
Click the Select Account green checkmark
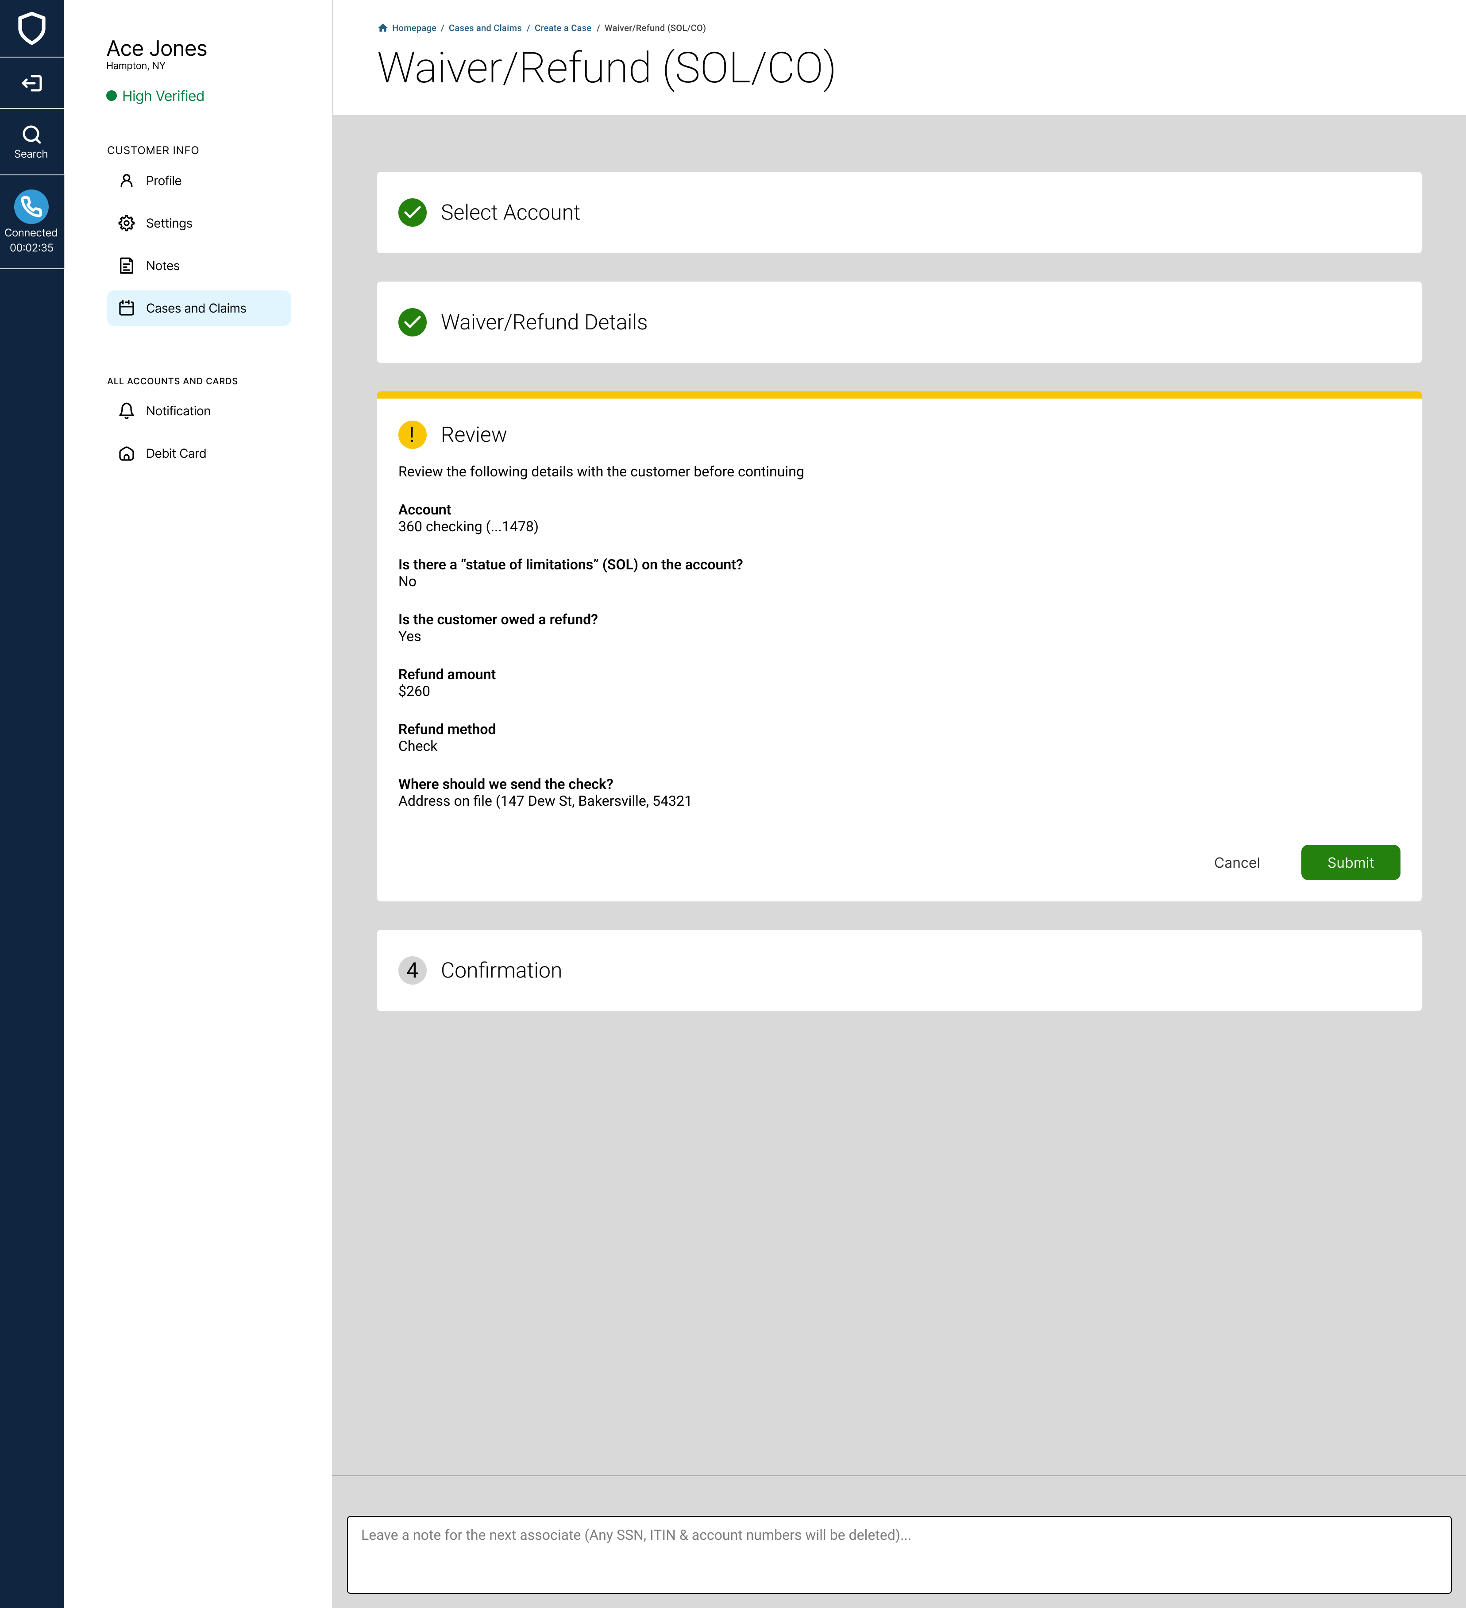(x=413, y=213)
